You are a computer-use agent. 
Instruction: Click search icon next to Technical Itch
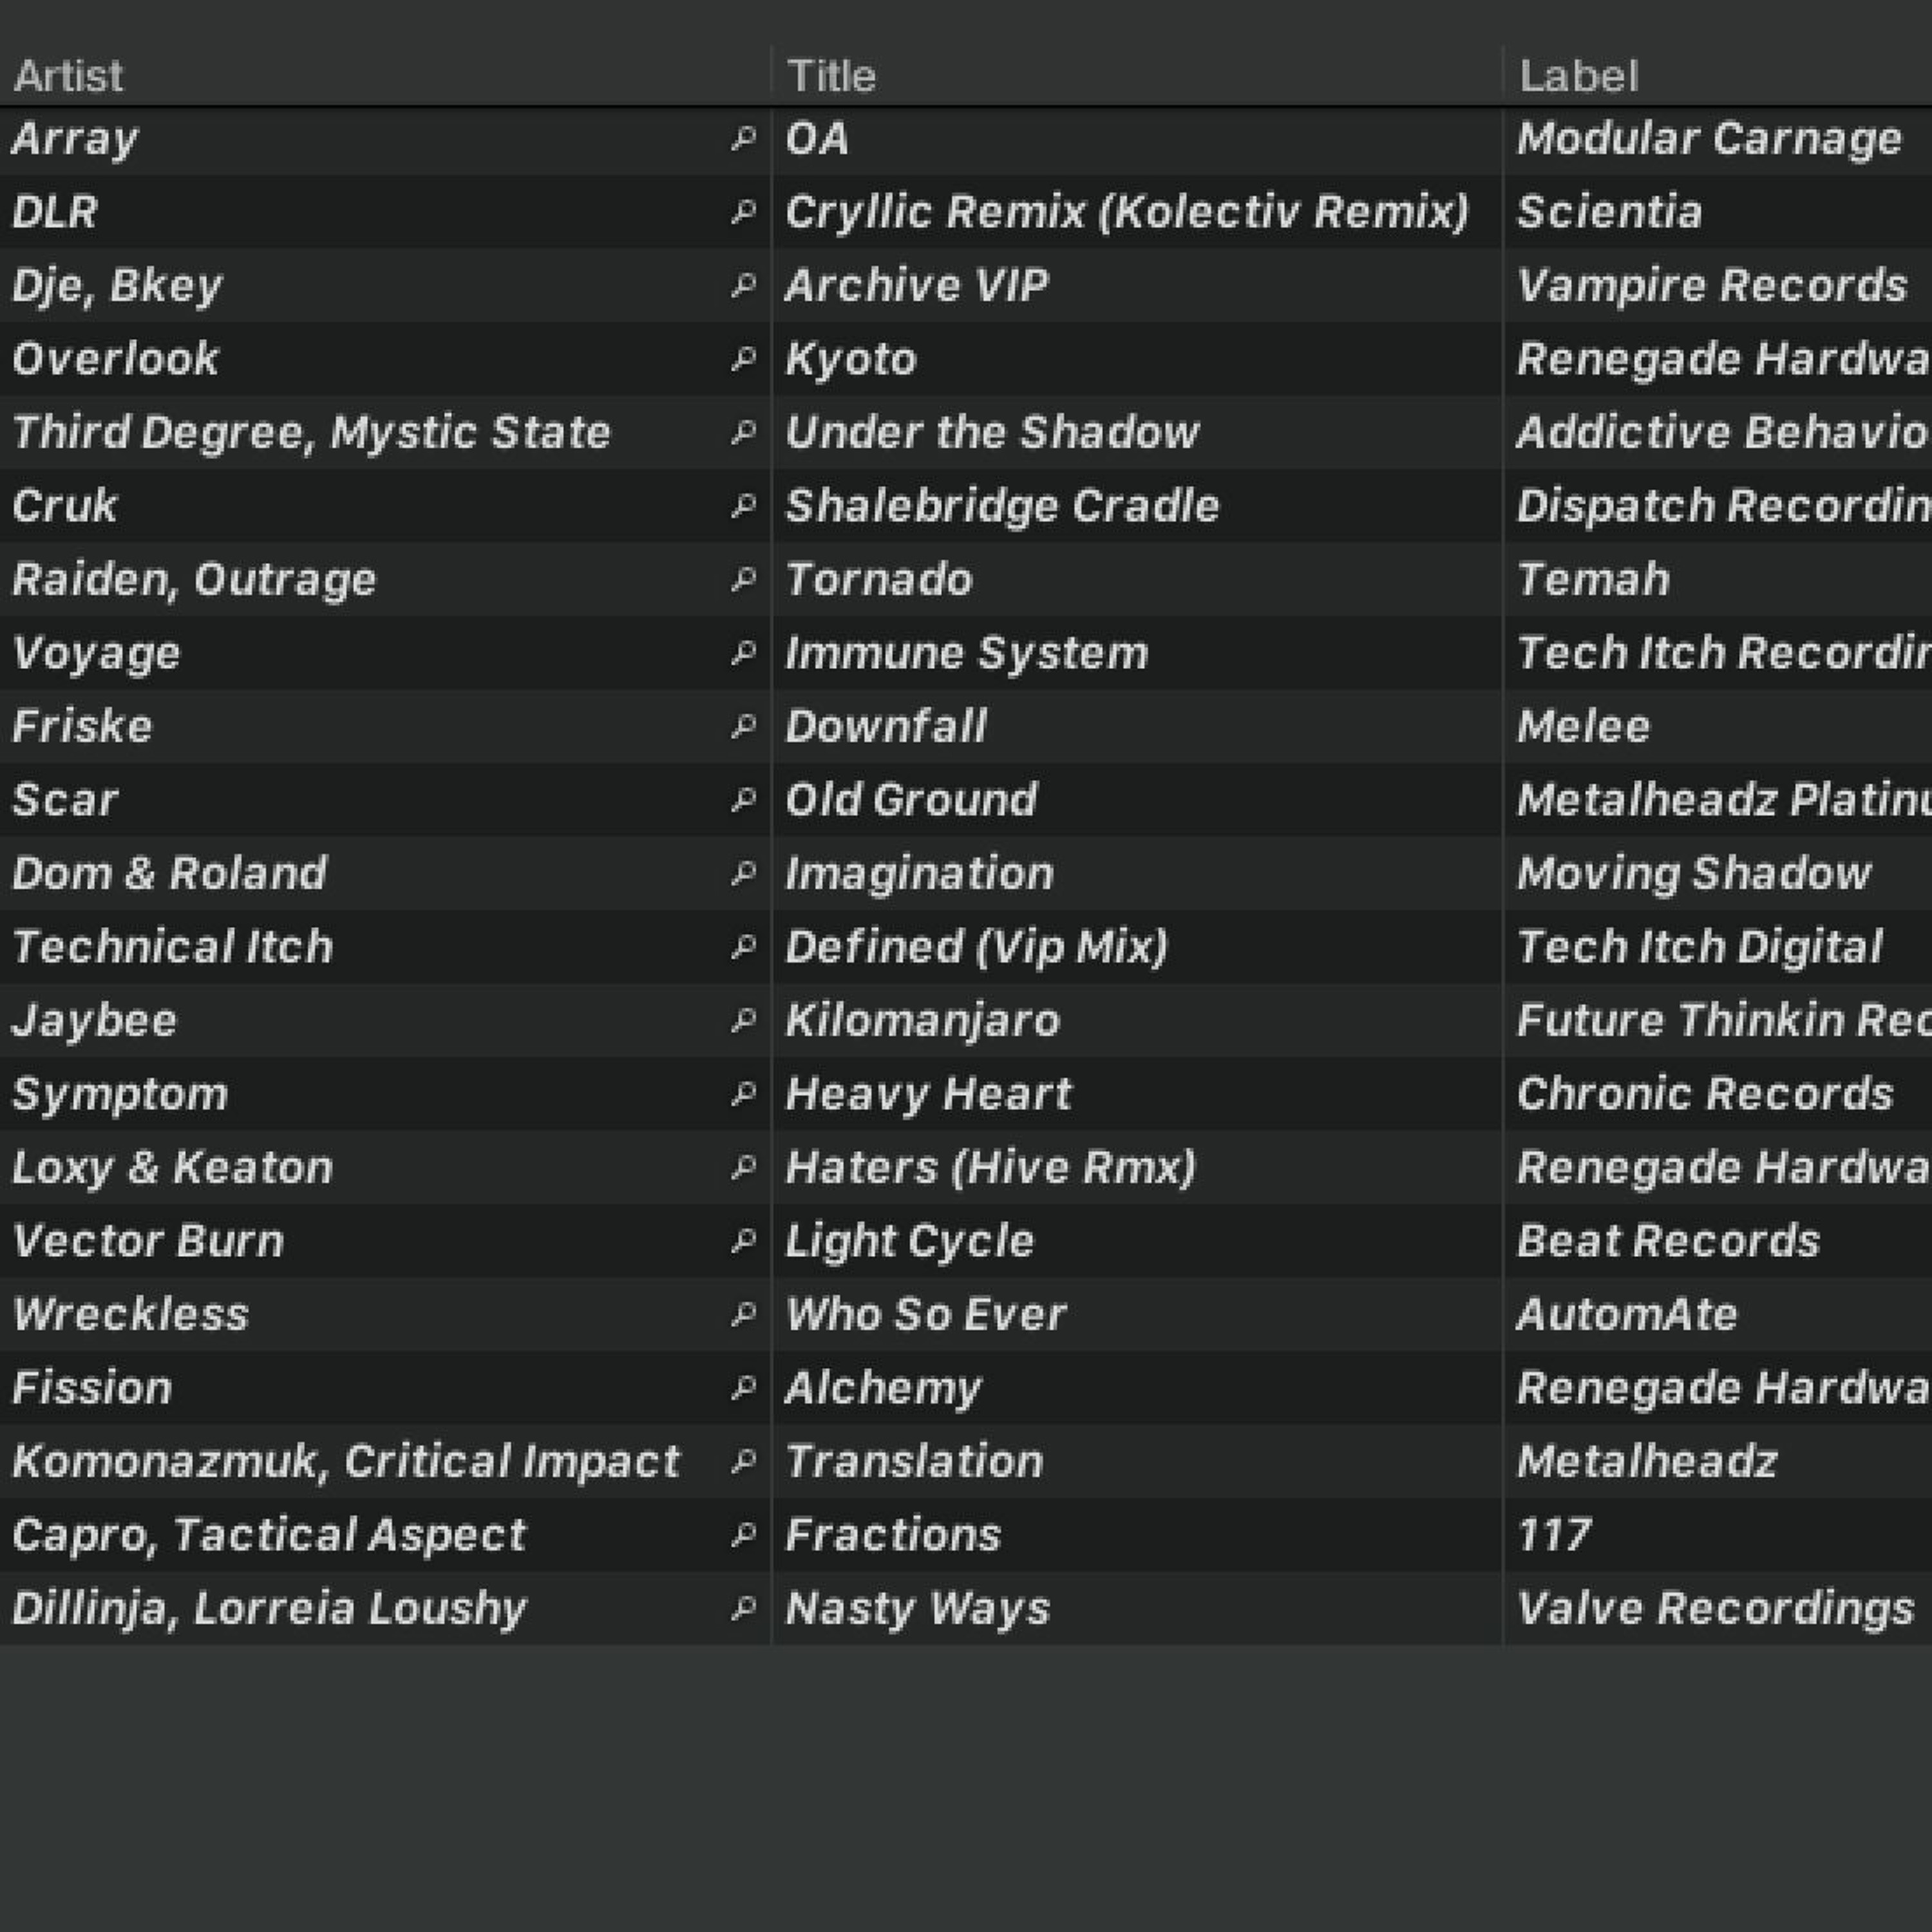click(743, 946)
